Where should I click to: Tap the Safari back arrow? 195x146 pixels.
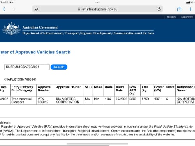pyautogui.click(x=4, y=9)
